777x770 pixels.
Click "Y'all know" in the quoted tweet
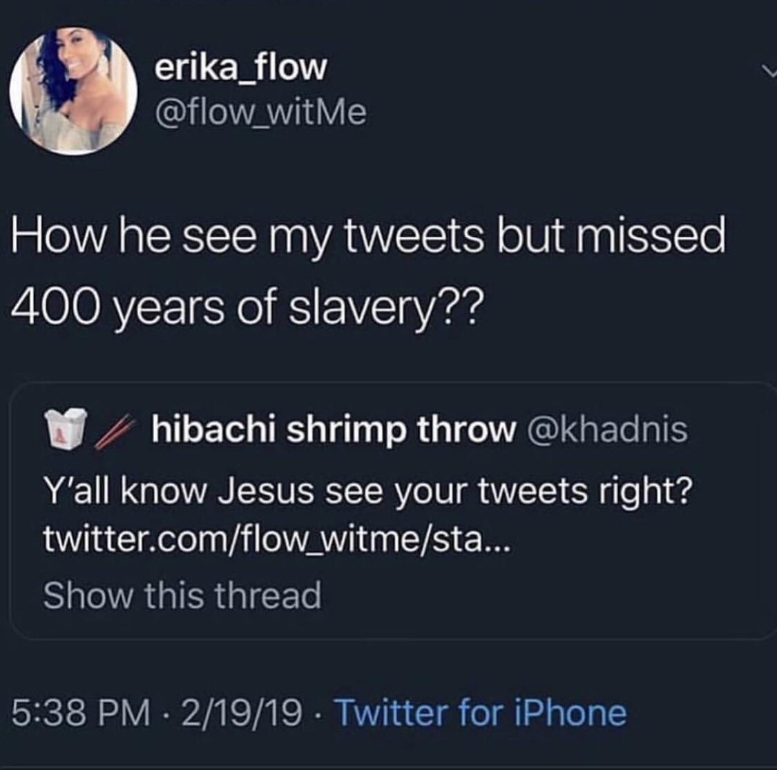124,492
